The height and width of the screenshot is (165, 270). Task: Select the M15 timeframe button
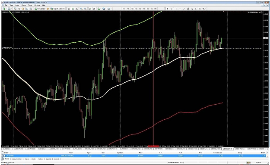pos(132,9)
